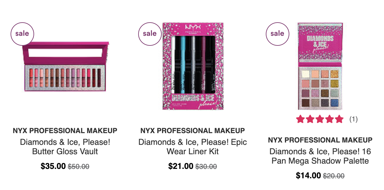The height and width of the screenshot is (190, 384).
Task: Click NYX Professional Makeup brand above Shadow Palette
Action: (320, 140)
